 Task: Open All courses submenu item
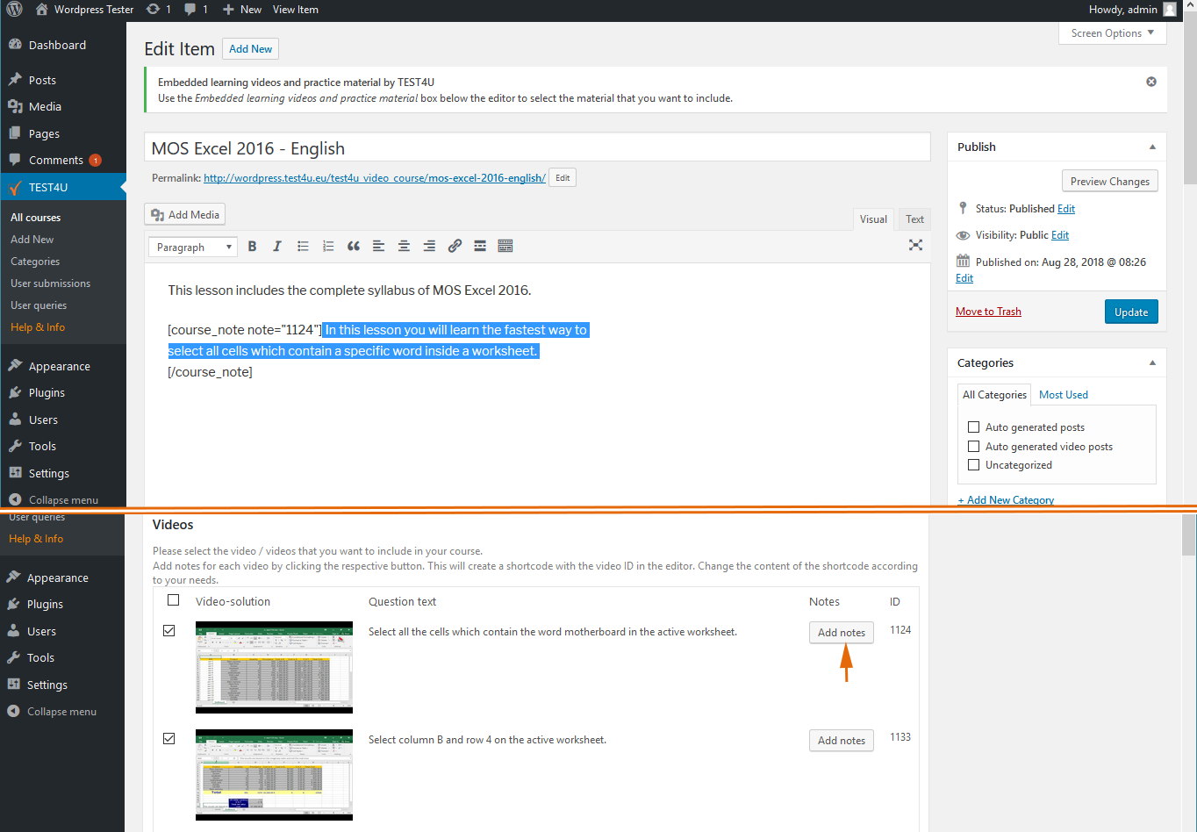pyautogui.click(x=36, y=218)
